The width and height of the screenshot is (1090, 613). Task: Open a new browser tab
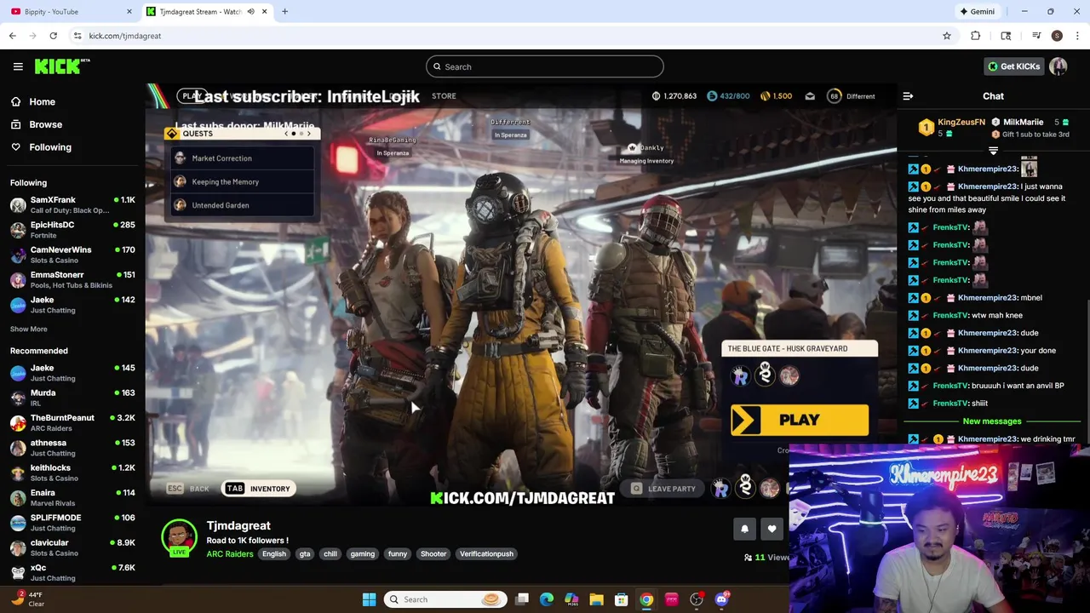tap(285, 12)
